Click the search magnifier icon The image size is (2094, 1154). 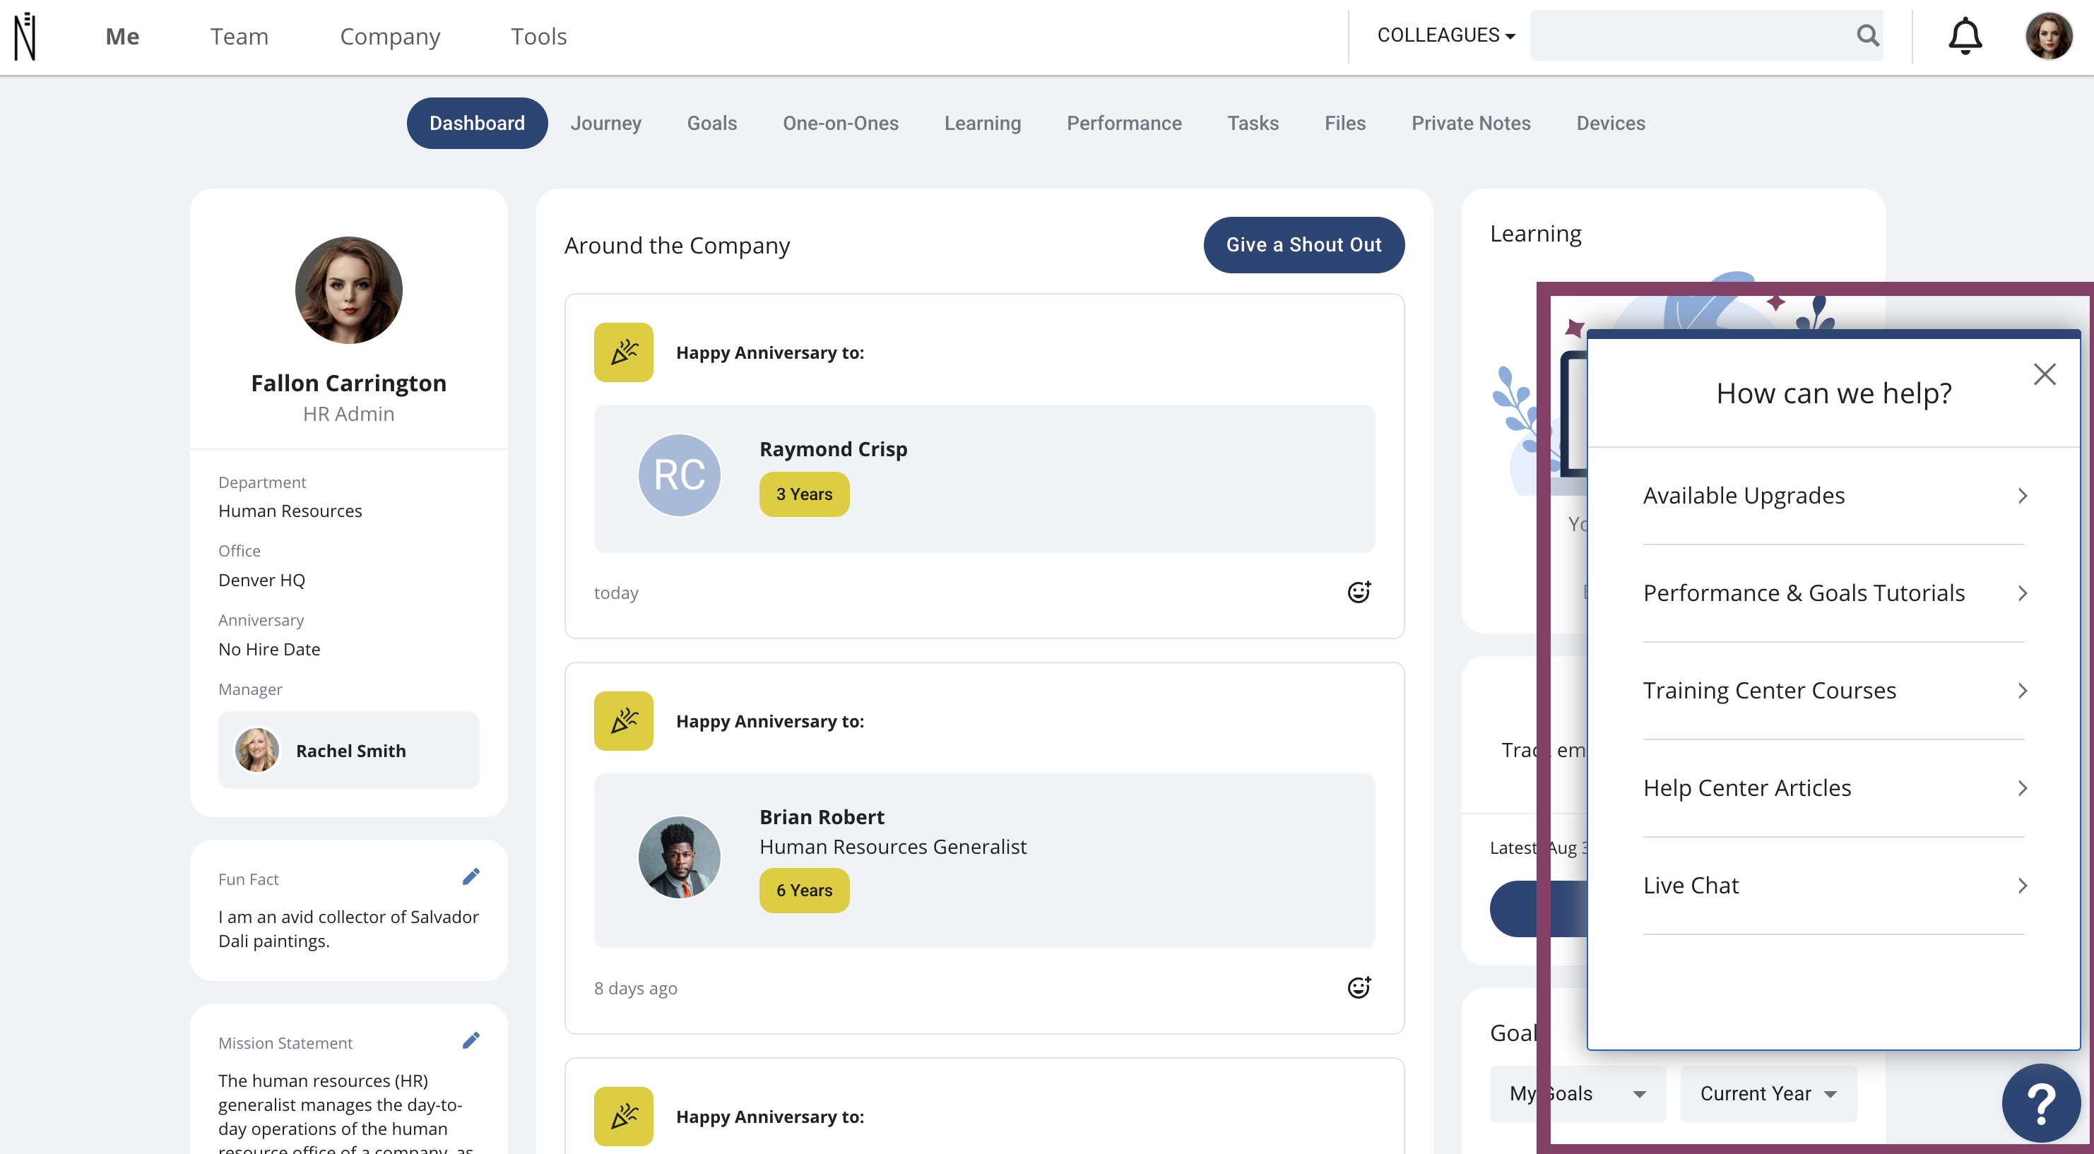pyautogui.click(x=1867, y=35)
